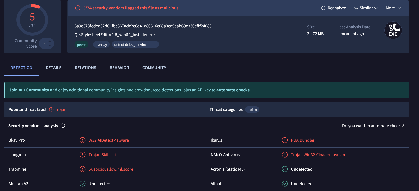Click the Reanalyze refresh icon
The height and width of the screenshot is (191, 419).
pos(323,8)
